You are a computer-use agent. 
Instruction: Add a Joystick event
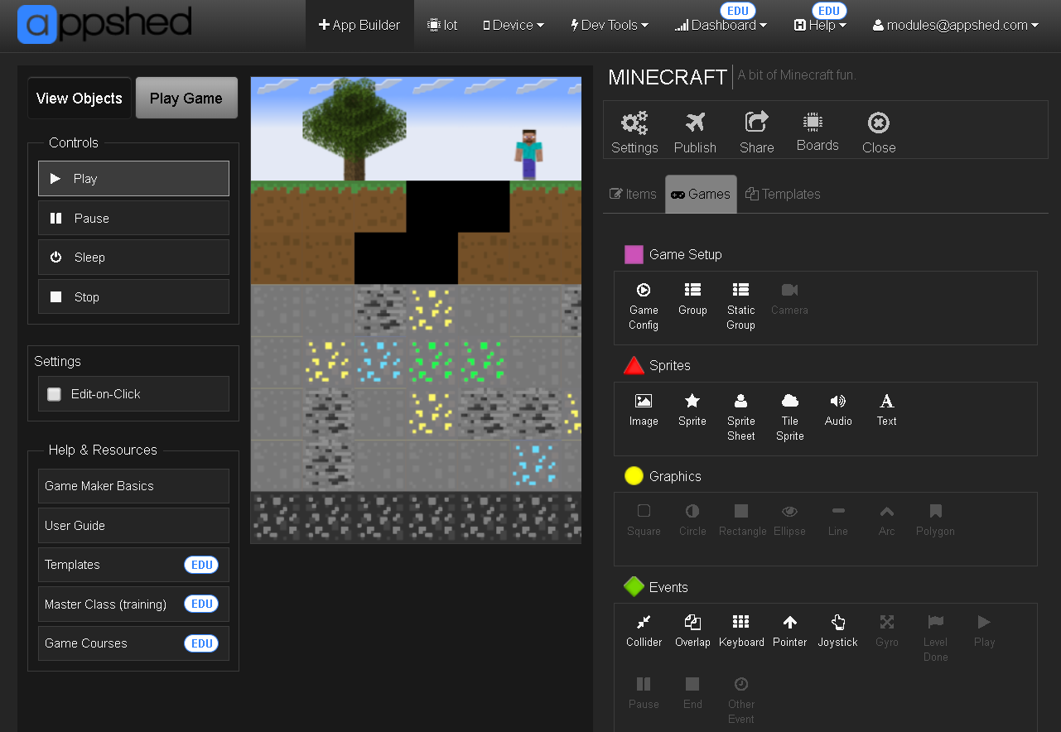pos(837,631)
